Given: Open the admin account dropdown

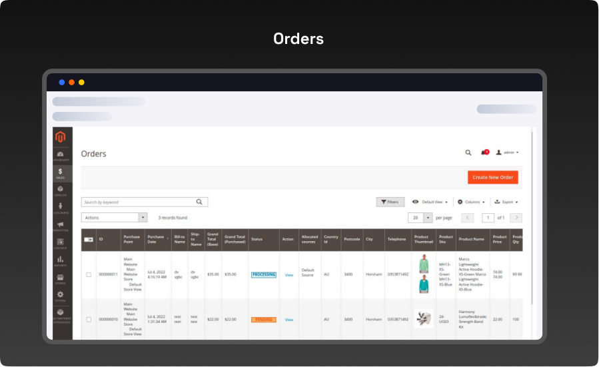Looking at the screenshot, I should pyautogui.click(x=508, y=153).
